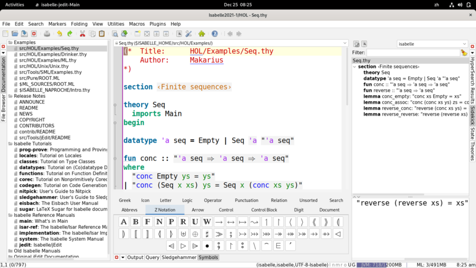
Task: Open the Plugins menu
Action: 158,24
